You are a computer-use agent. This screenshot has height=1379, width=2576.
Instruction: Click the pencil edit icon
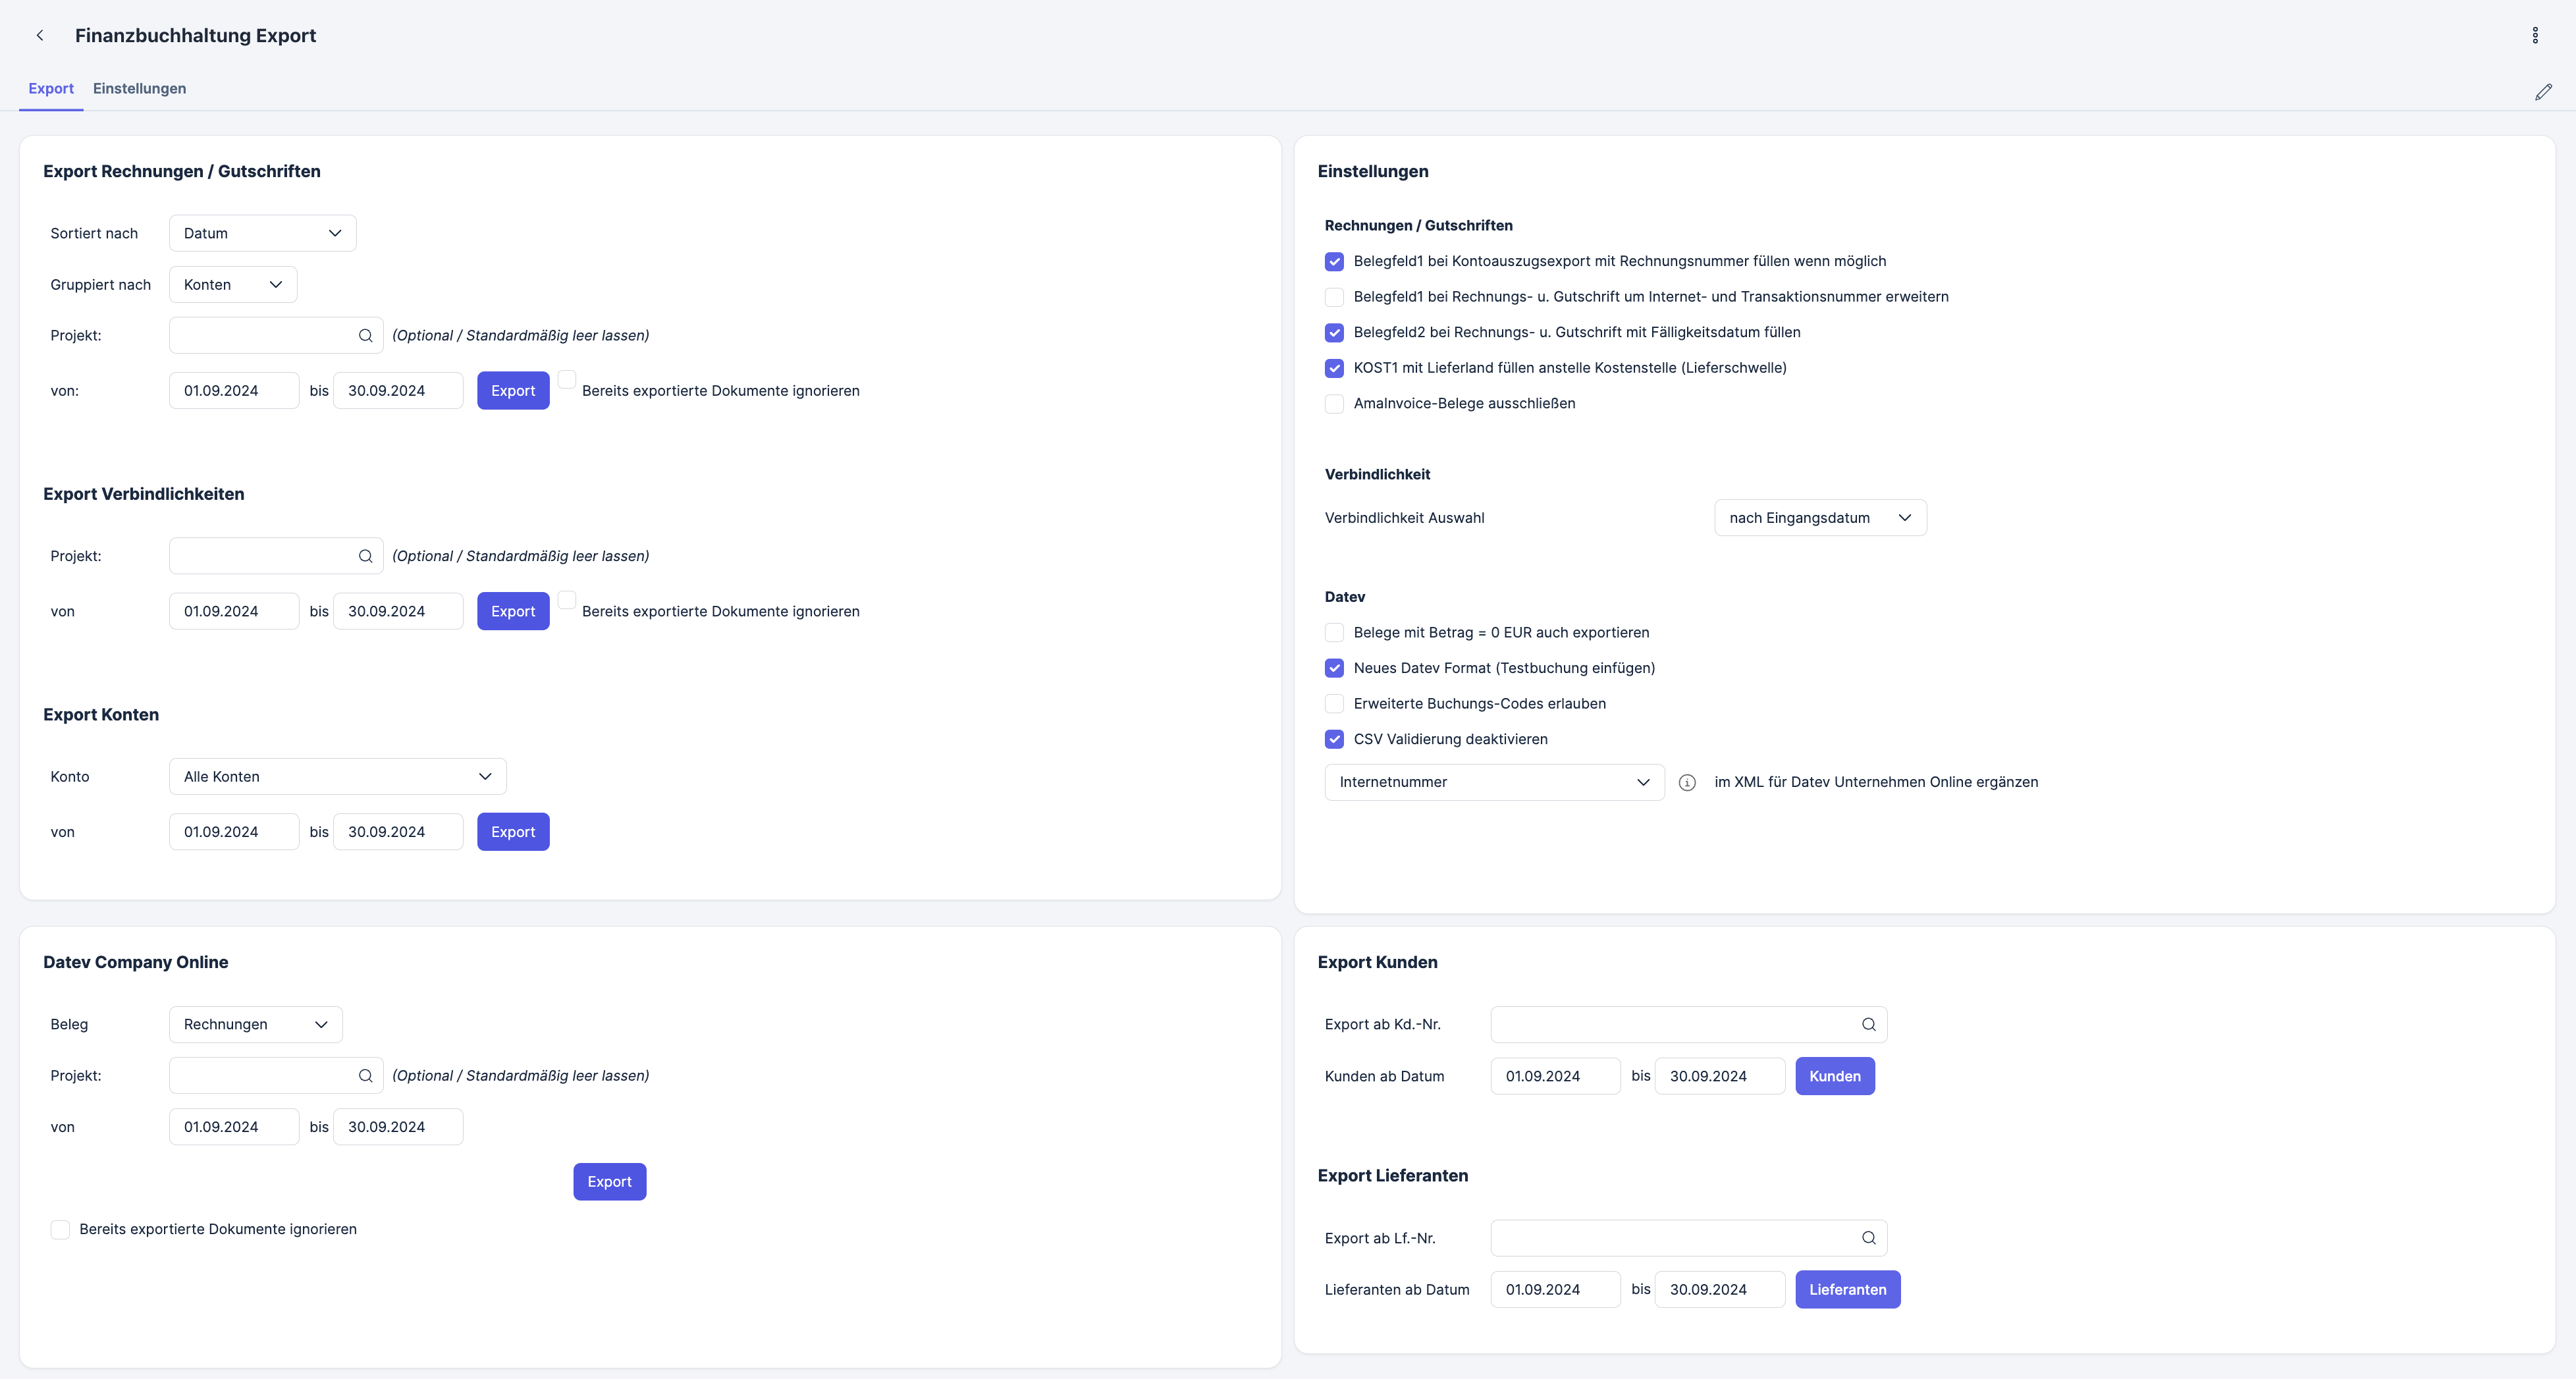(2543, 92)
